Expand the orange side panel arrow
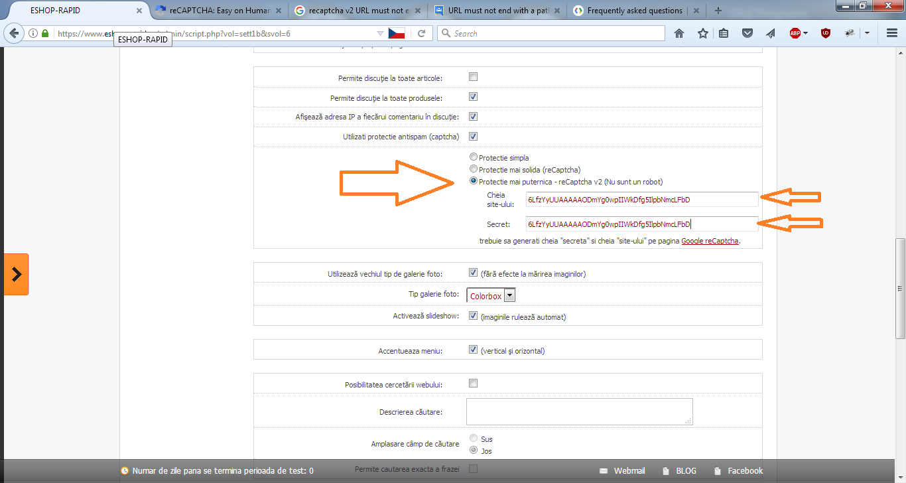The image size is (906, 483). tap(16, 274)
